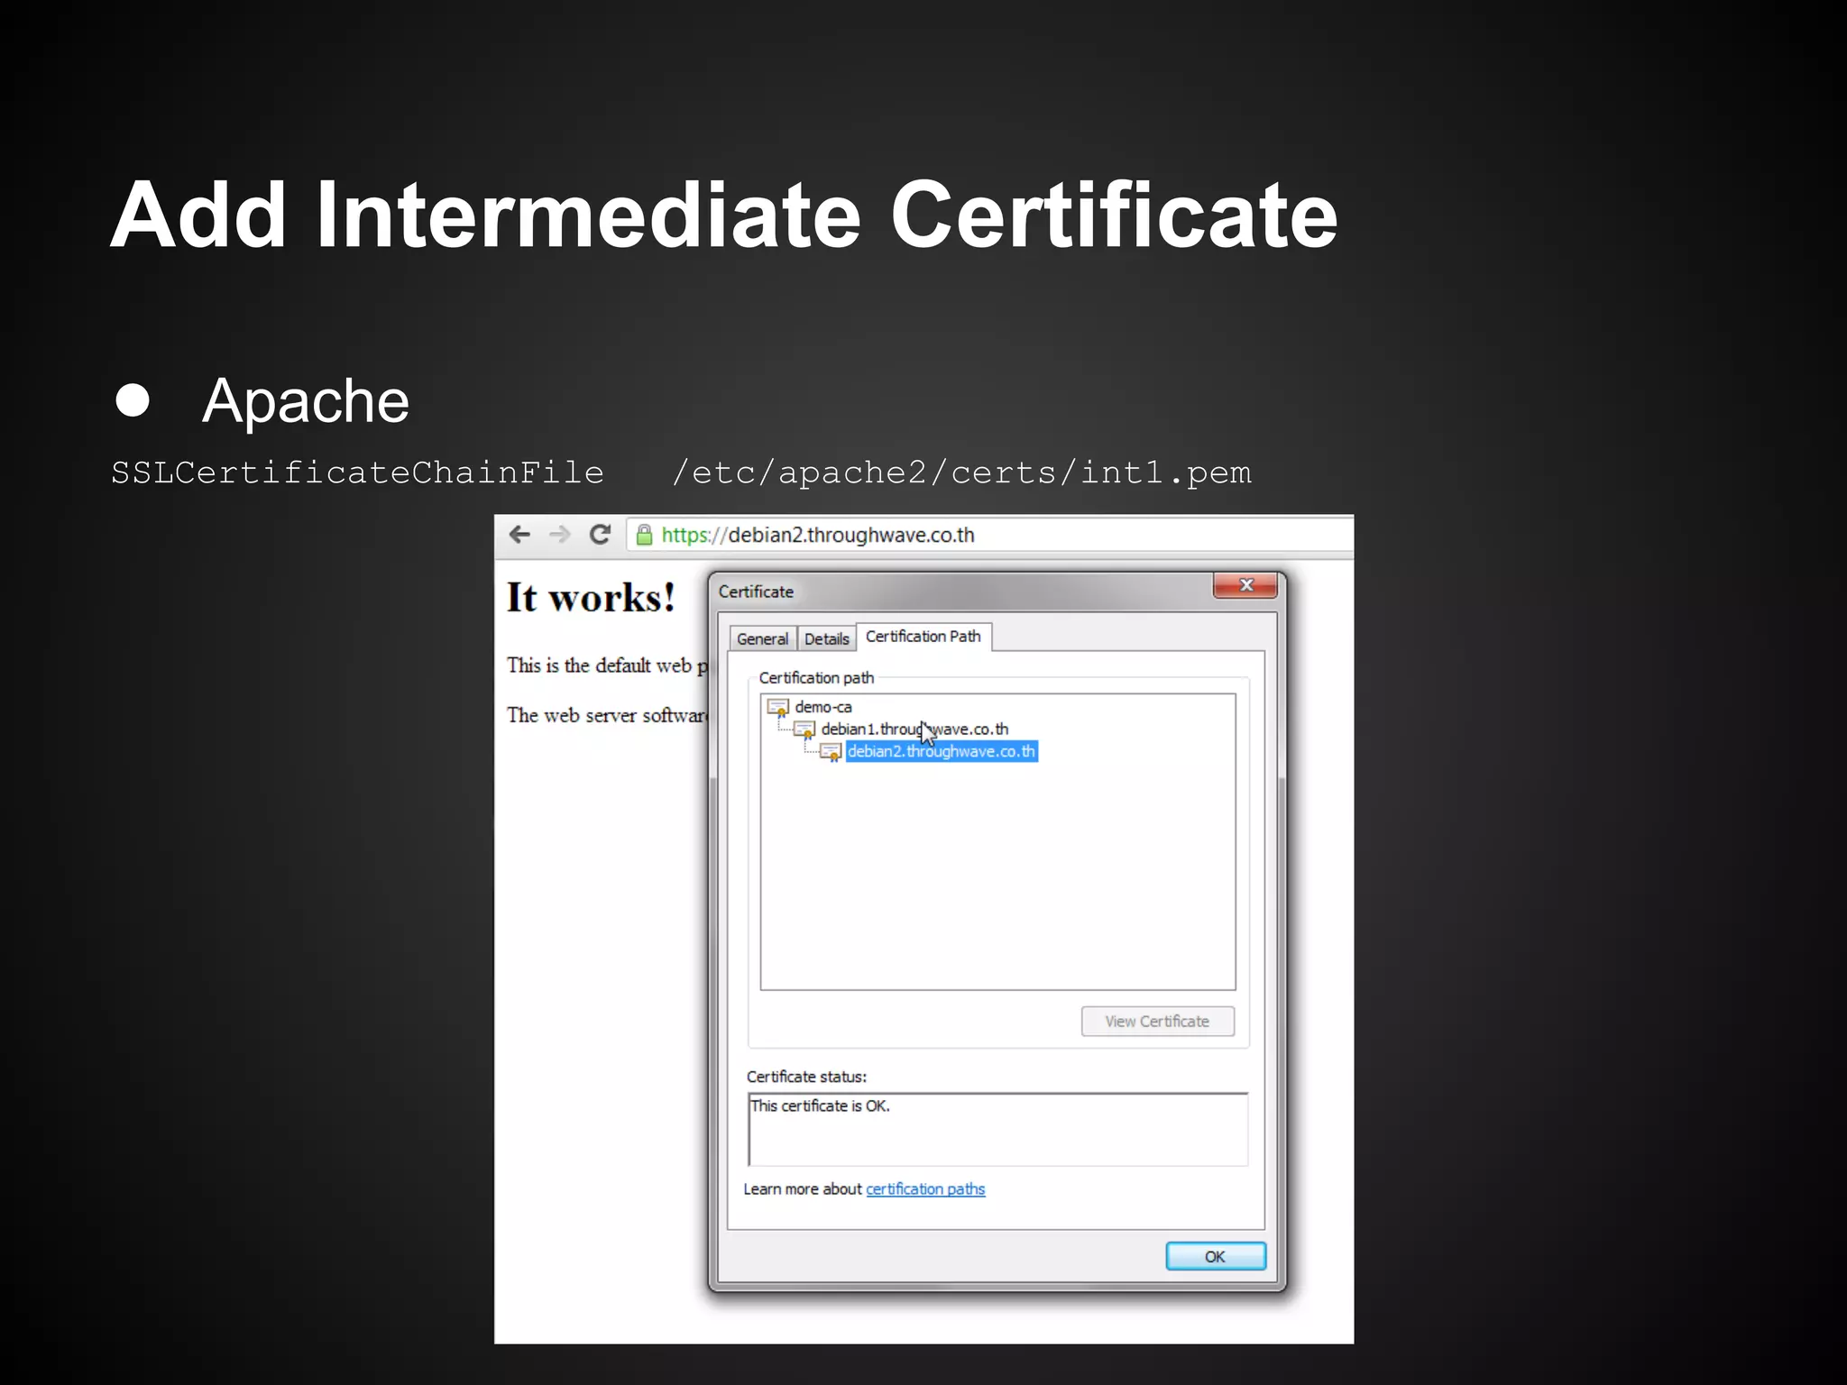
Task: Click the SSLCertificateChainFile directive text
Action: point(357,472)
